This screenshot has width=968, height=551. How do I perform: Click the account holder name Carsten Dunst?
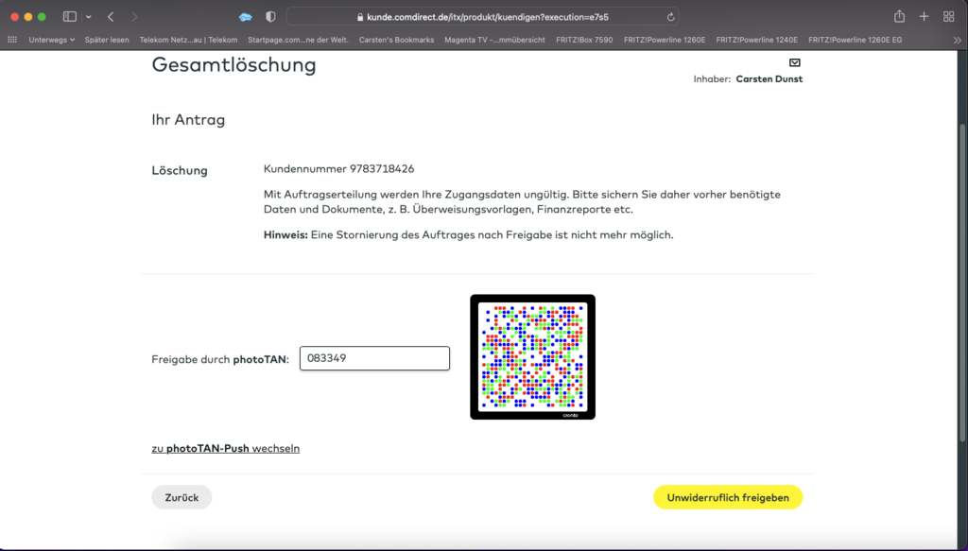(769, 79)
